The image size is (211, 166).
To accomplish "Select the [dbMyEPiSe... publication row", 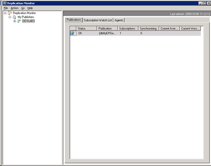I will pyautogui.click(x=107, y=33).
